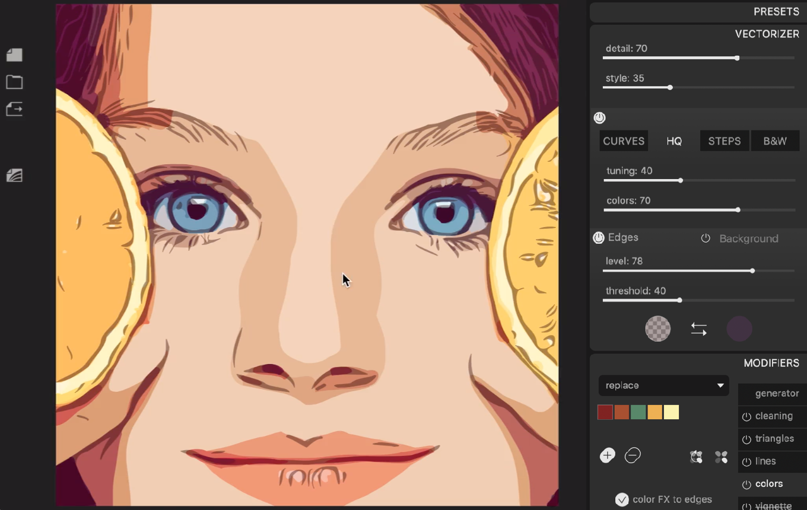The height and width of the screenshot is (510, 807).
Task: Toggle the Edges power button
Action: click(599, 238)
